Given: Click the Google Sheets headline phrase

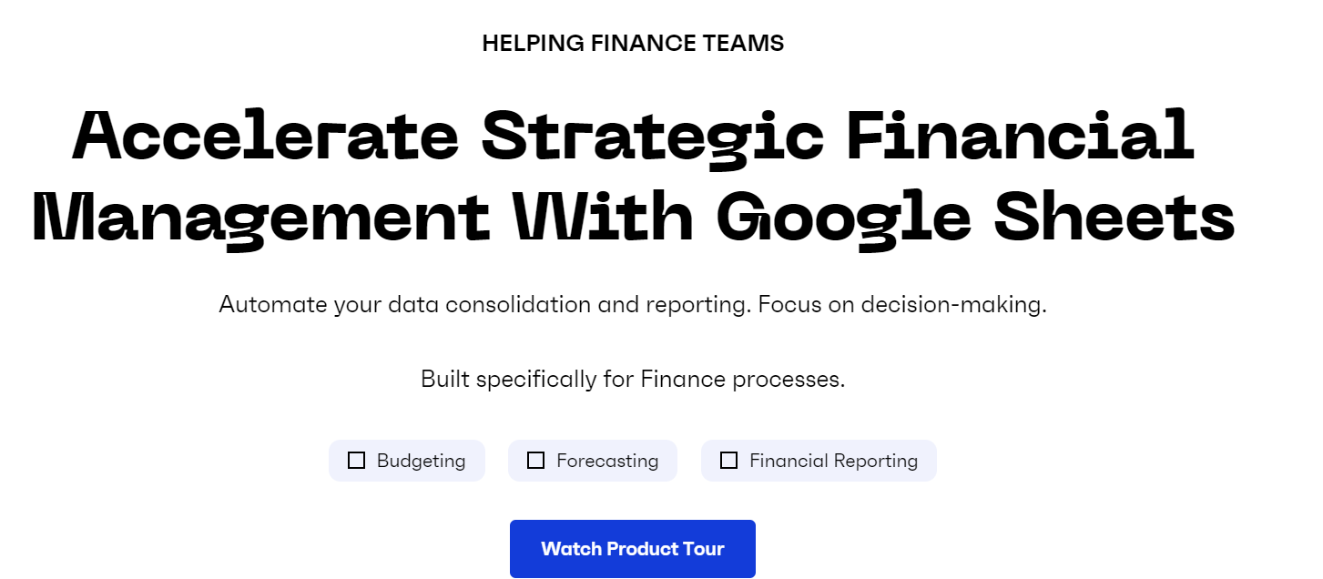Looking at the screenshot, I should point(1038,217).
